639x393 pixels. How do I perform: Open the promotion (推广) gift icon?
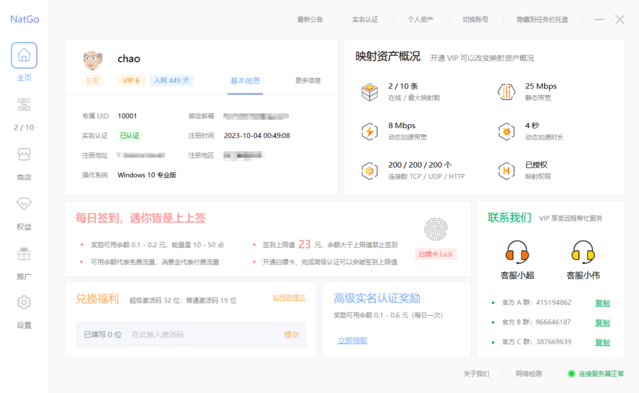tap(24, 253)
